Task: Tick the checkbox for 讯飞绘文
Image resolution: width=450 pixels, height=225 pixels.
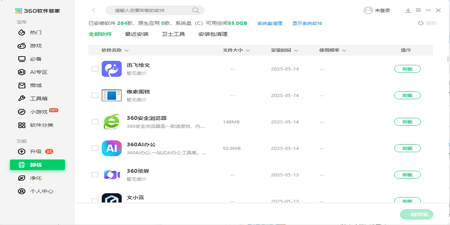Action: coord(95,69)
